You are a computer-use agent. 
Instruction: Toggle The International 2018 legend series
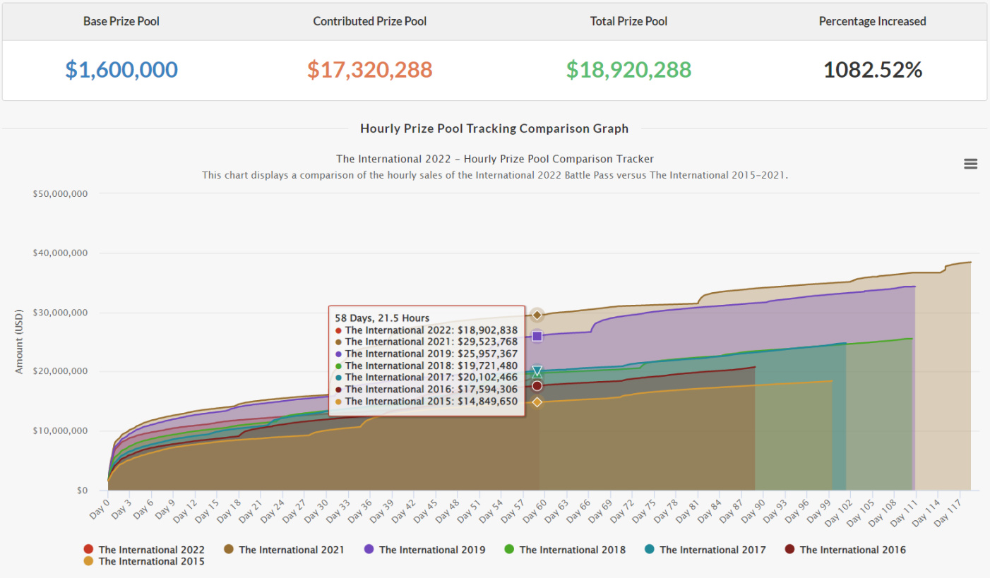coord(565,550)
